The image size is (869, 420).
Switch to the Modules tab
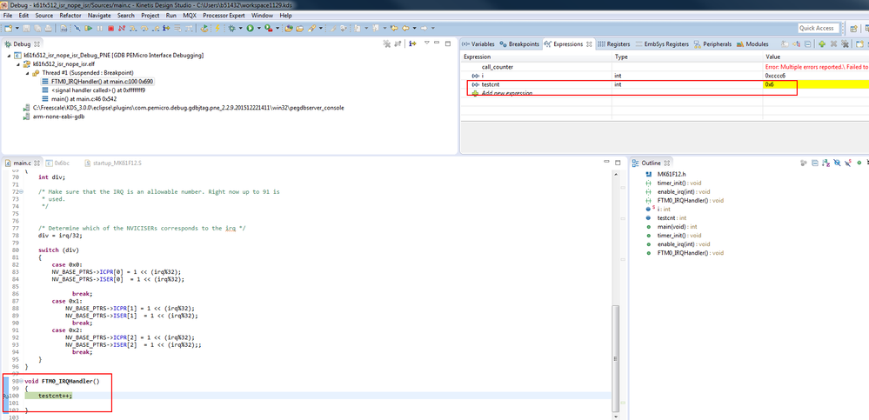[752, 43]
